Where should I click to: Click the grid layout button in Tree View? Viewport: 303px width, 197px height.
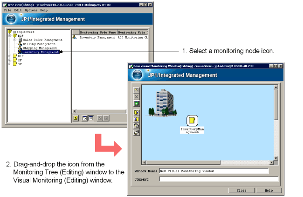106,118
